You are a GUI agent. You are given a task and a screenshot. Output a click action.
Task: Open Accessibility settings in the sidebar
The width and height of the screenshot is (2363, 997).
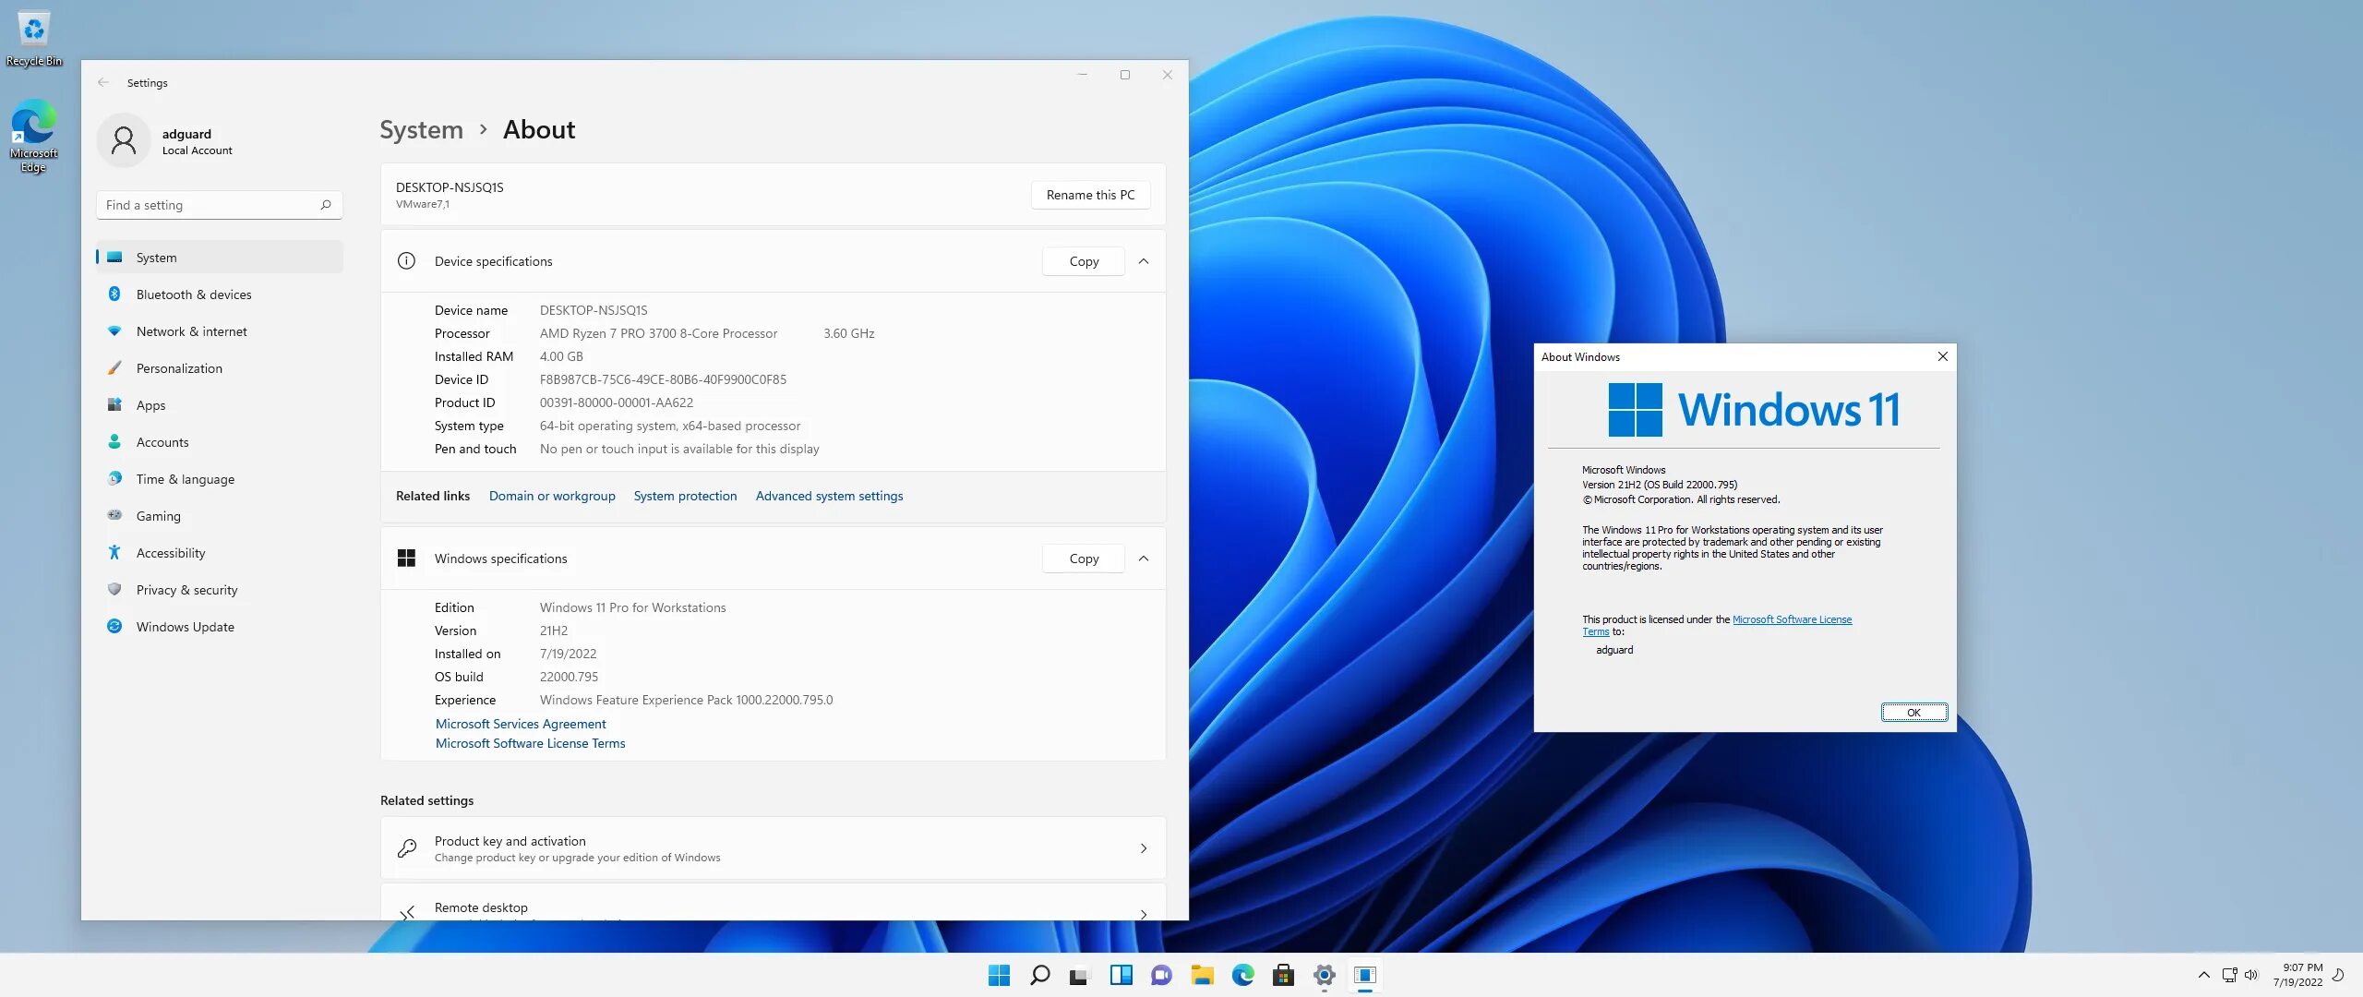point(171,553)
